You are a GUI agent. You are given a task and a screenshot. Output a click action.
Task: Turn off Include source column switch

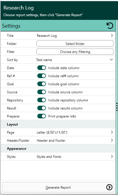pos(42,92)
